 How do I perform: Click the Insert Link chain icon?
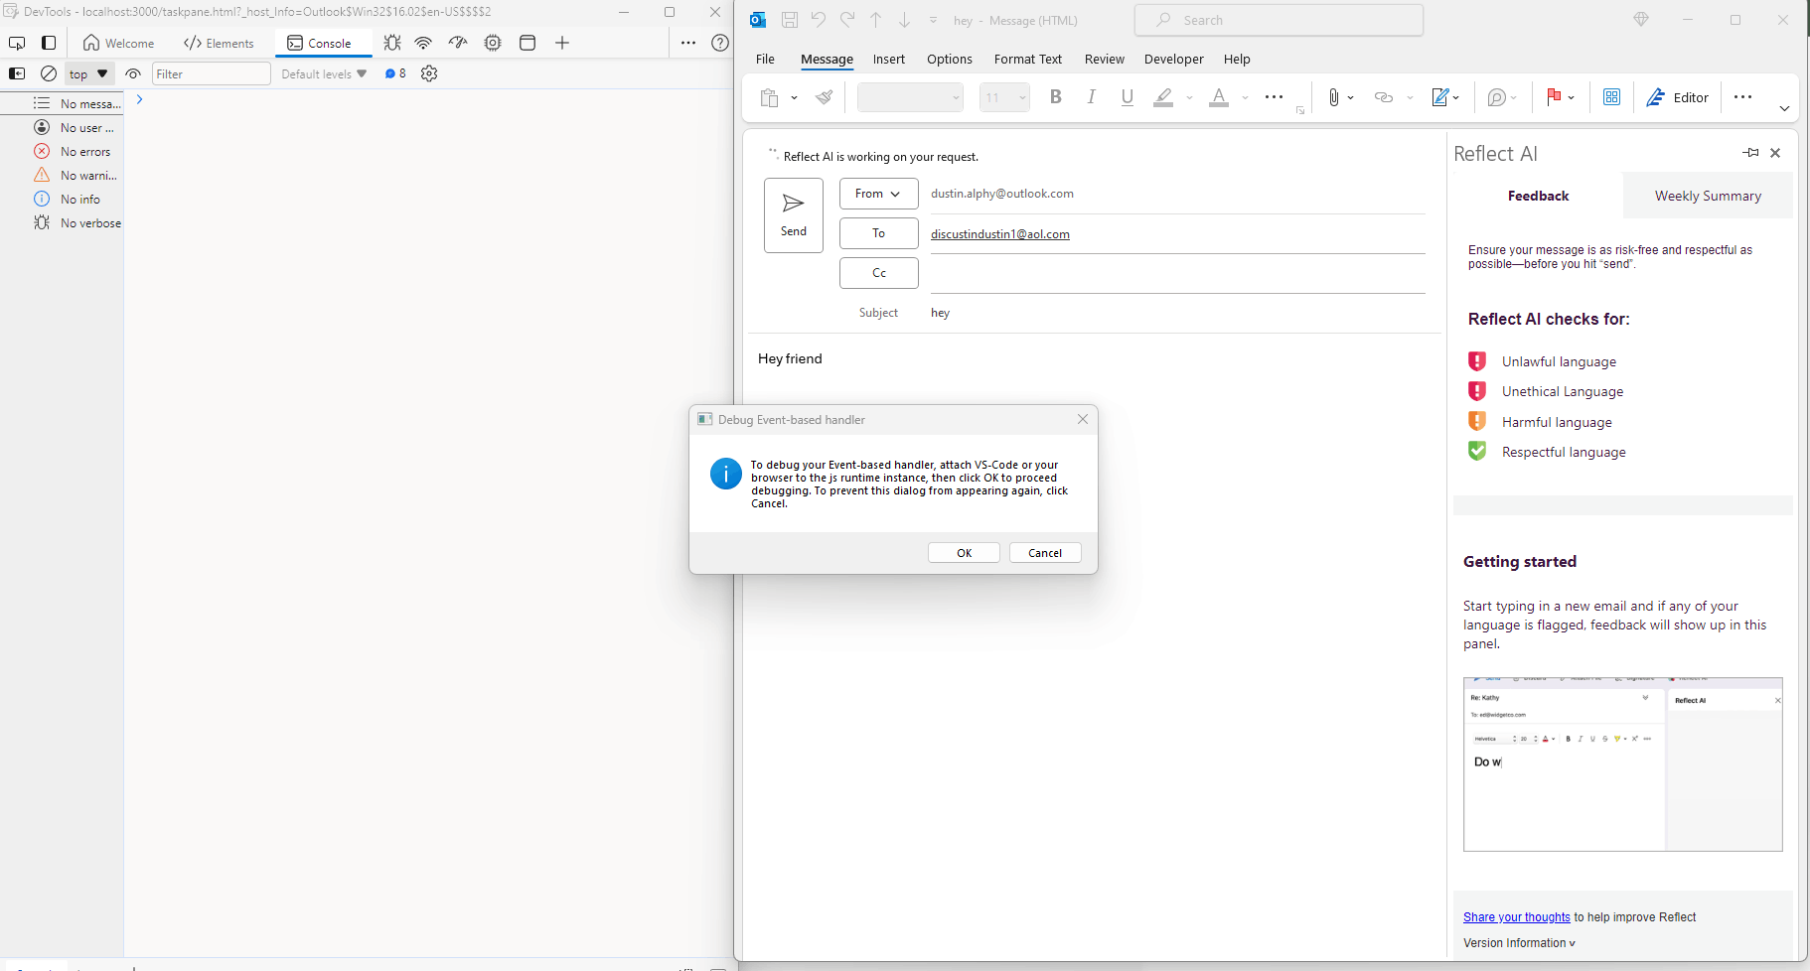coord(1384,97)
